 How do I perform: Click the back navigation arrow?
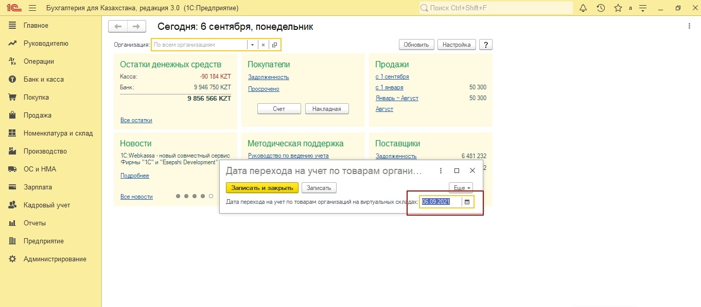tap(118, 27)
